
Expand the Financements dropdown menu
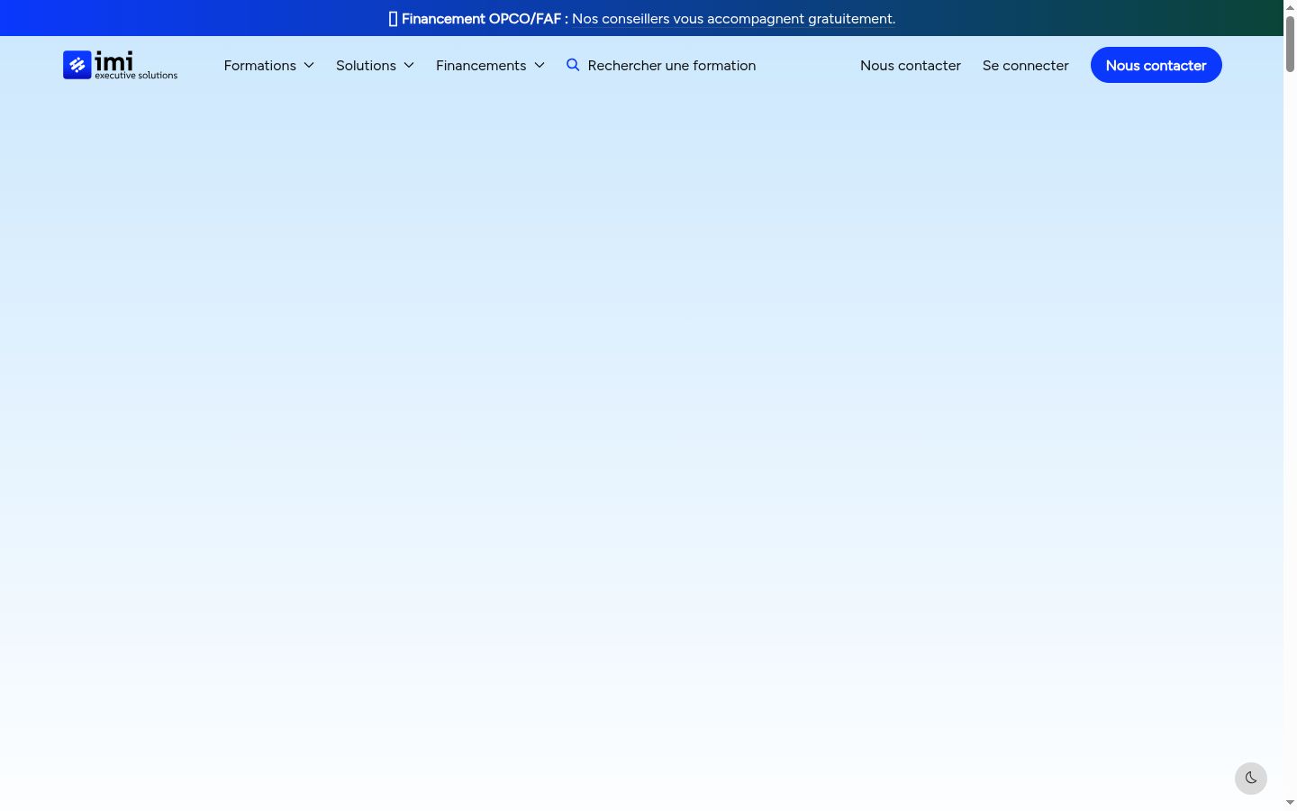pyautogui.click(x=490, y=65)
